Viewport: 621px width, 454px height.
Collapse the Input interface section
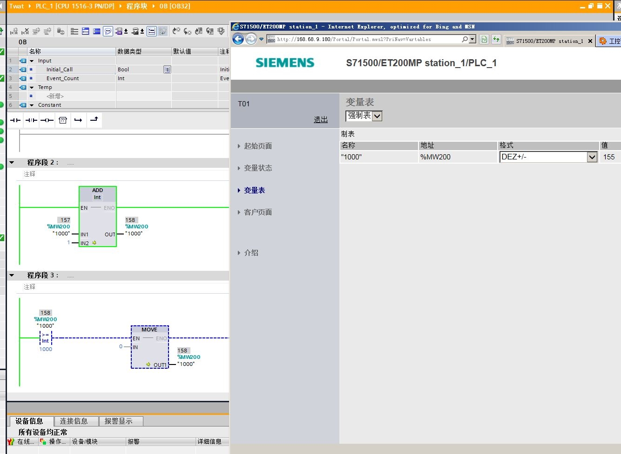32,61
